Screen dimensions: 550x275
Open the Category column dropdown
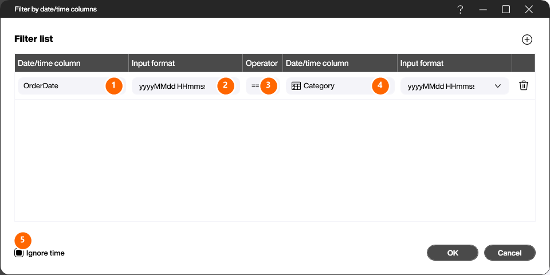click(340, 86)
